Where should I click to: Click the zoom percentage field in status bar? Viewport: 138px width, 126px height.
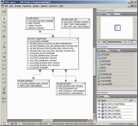tap(5, 124)
